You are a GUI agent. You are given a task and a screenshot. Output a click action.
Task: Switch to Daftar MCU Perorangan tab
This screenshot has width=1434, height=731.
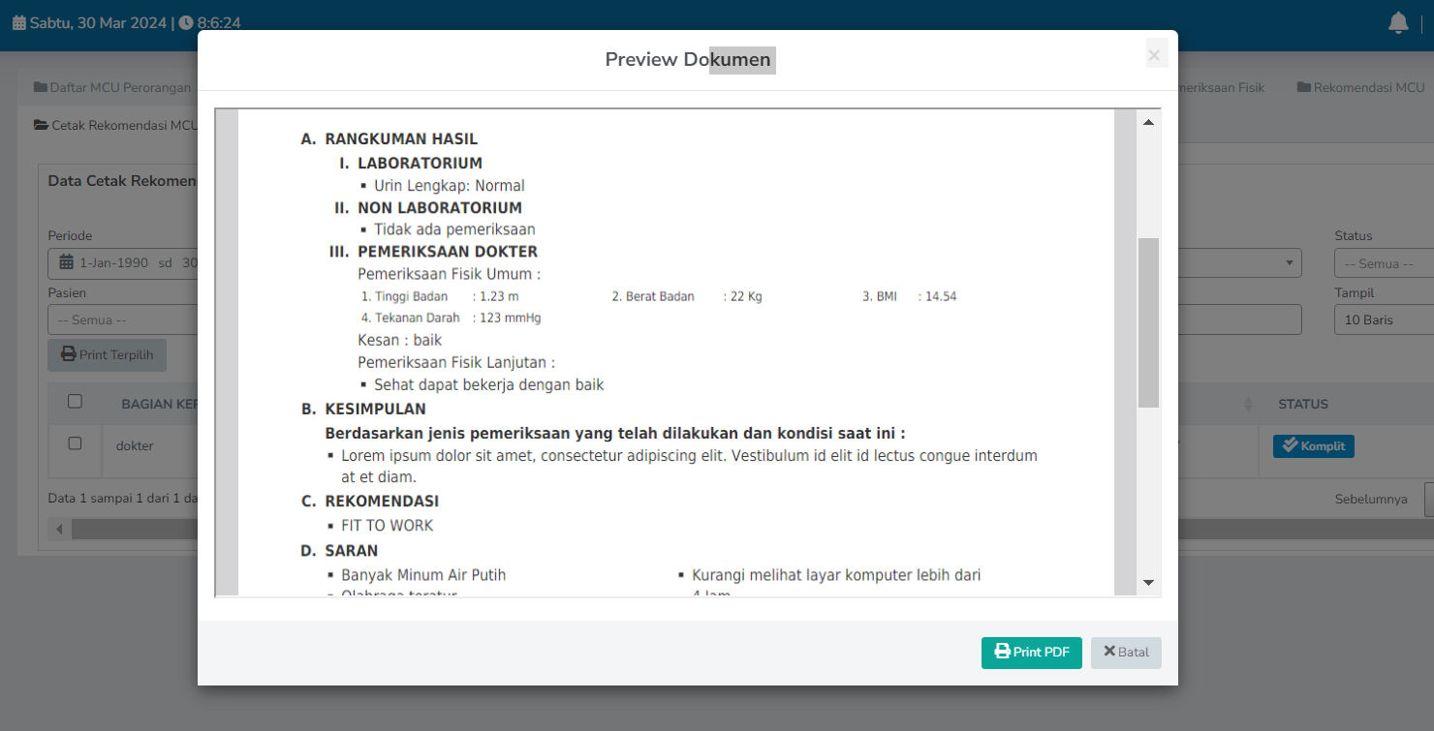(x=112, y=87)
